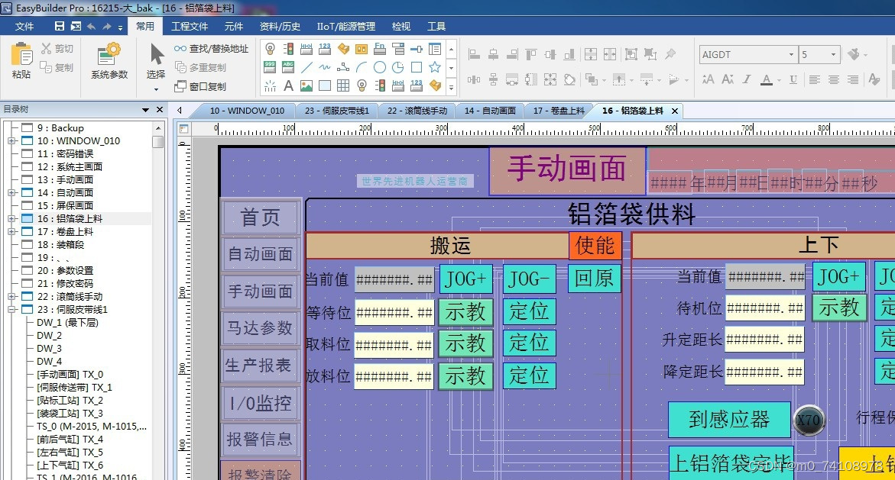Select the ASCII (ABC) object icon
This screenshot has width=895, height=480.
[x=289, y=67]
